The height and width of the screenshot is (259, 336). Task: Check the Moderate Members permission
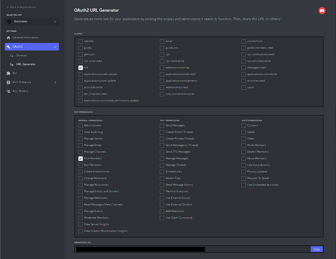[81, 218]
